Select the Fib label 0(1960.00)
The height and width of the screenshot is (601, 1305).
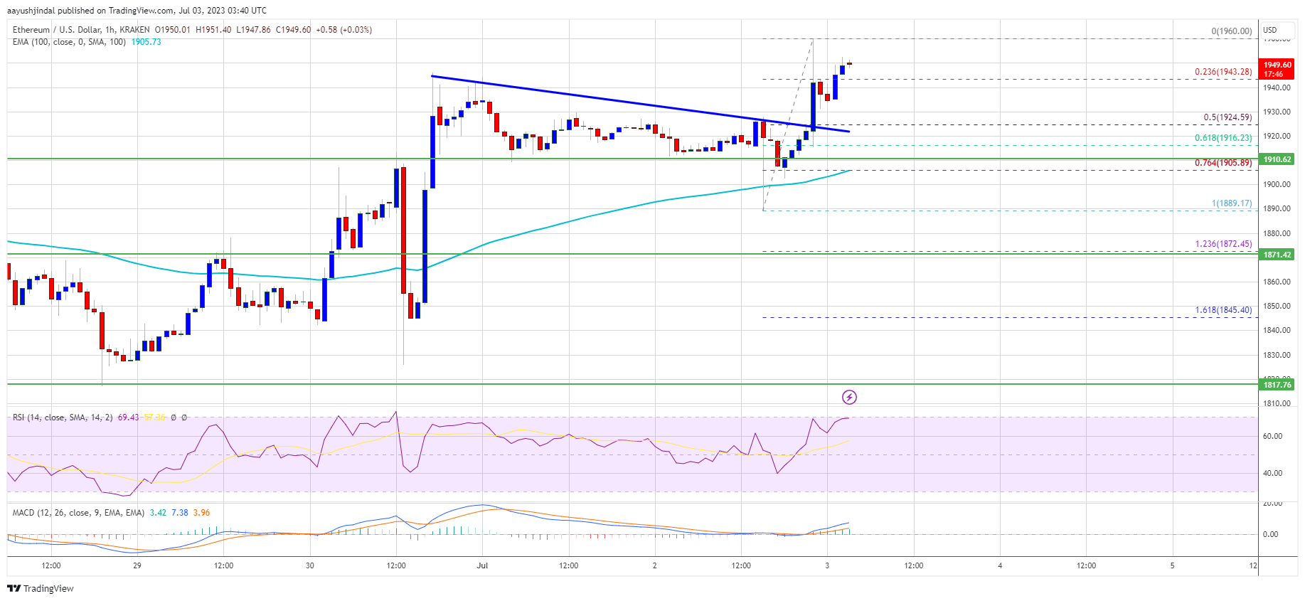coord(1232,31)
